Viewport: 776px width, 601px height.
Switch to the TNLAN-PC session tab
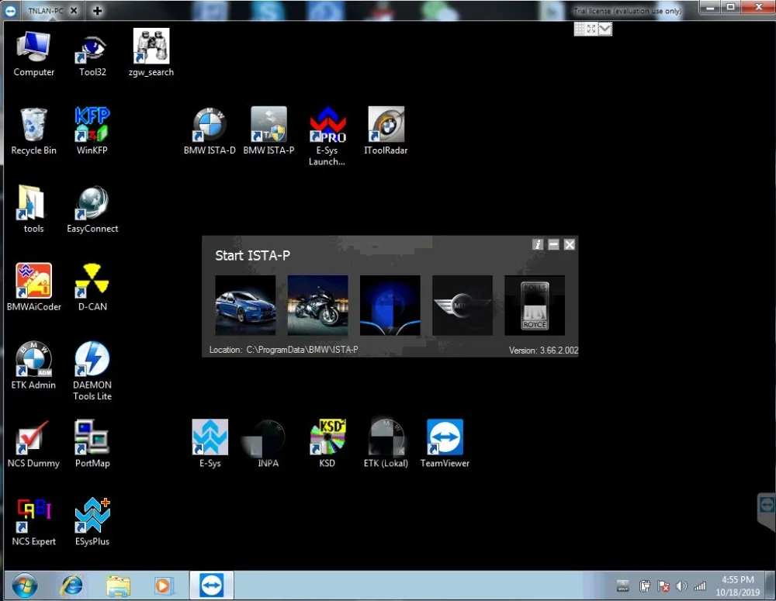click(x=46, y=10)
